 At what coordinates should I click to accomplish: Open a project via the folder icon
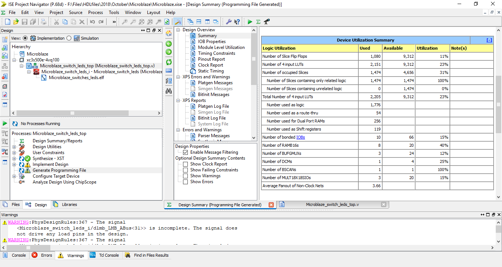tap(16, 22)
